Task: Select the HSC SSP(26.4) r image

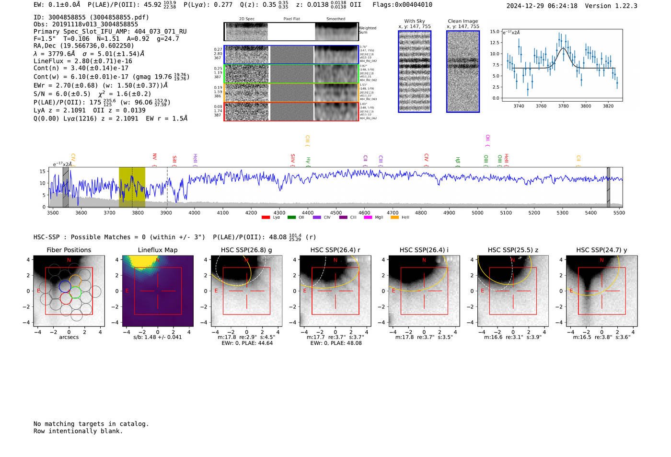Action: coord(335,291)
